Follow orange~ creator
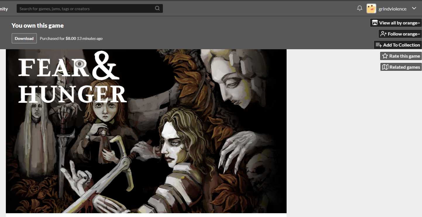 (x=400, y=34)
